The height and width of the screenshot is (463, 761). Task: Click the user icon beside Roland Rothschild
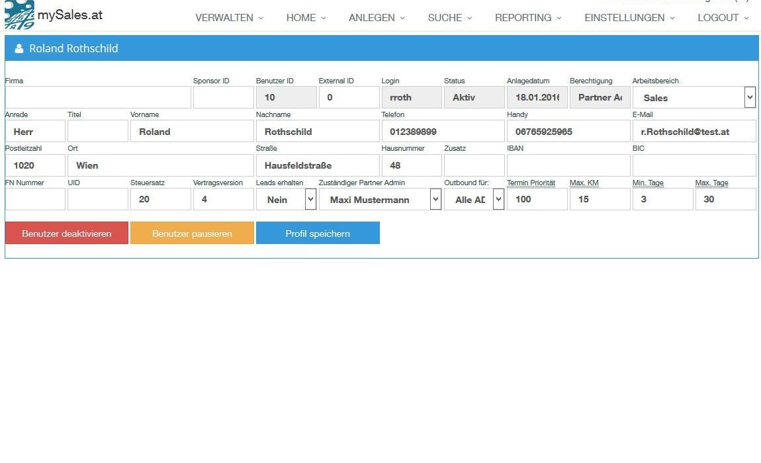tap(19, 49)
